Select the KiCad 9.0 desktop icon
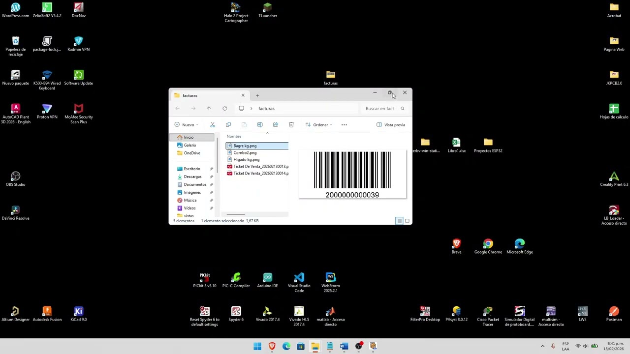 78,314
